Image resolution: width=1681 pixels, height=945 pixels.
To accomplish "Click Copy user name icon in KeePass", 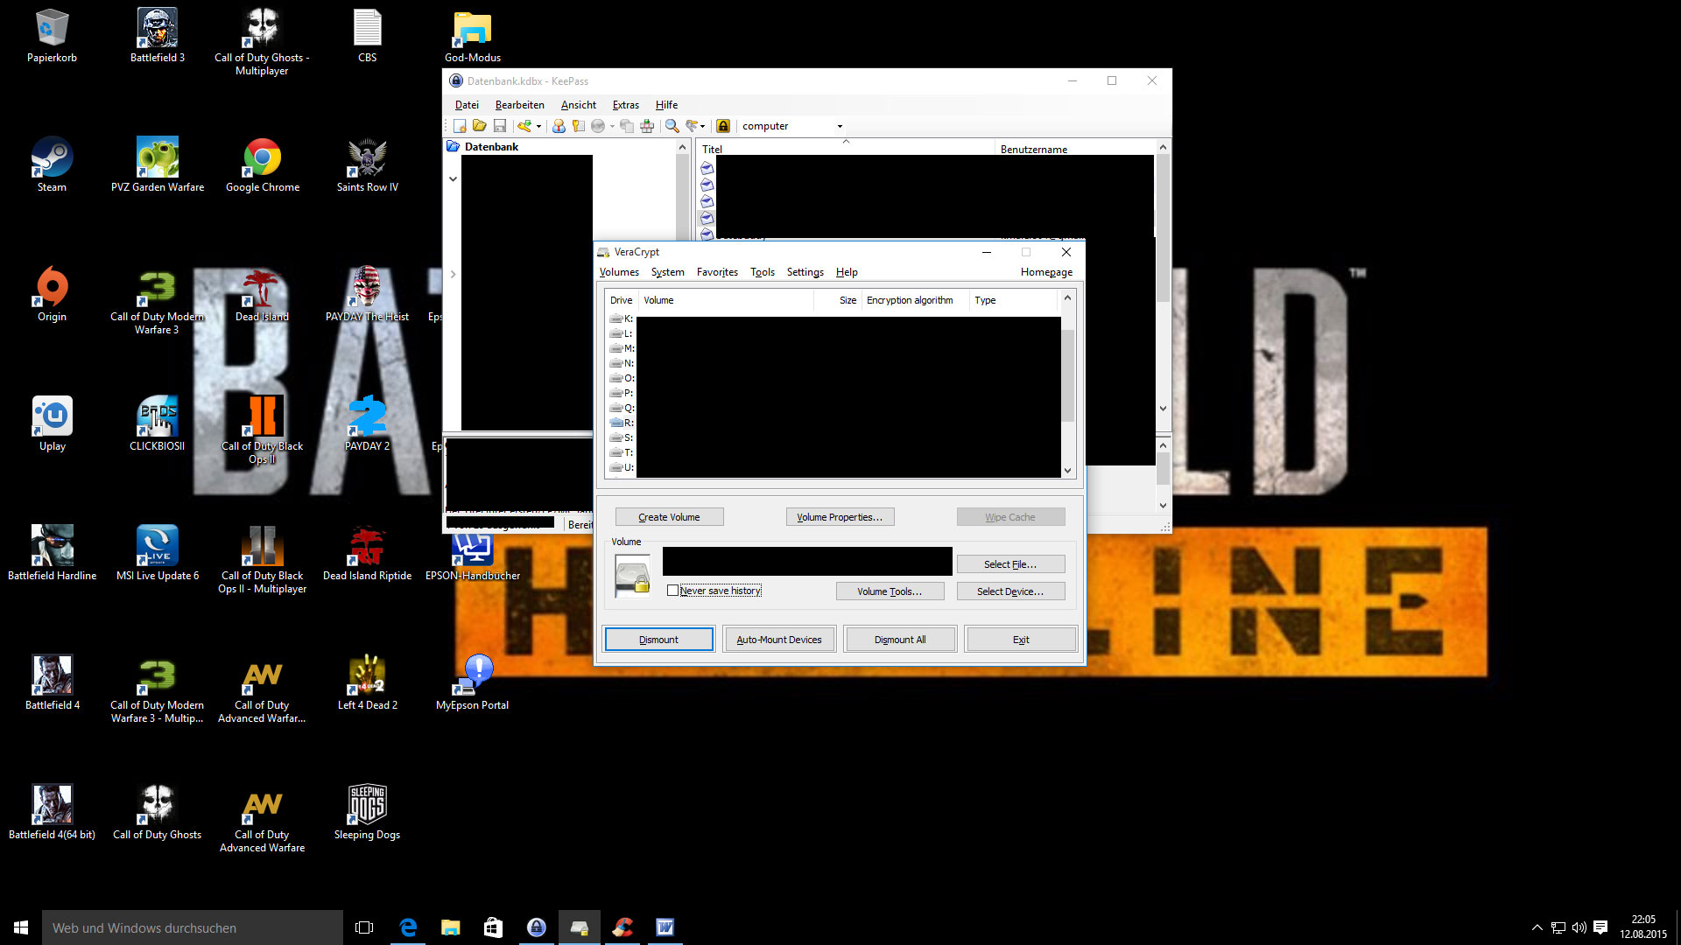I will [x=559, y=126].
